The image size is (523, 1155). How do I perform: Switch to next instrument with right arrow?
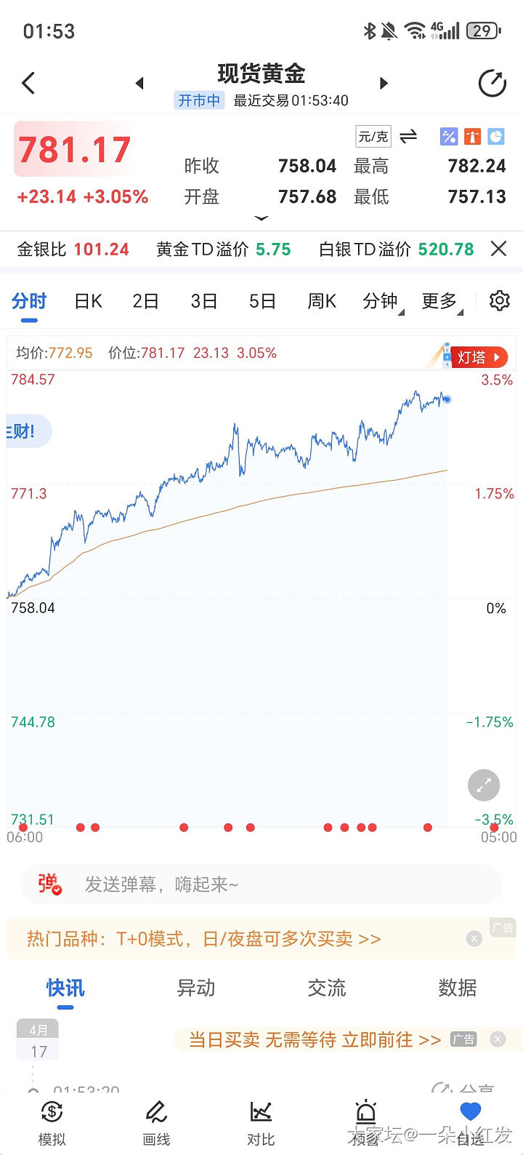pos(384,83)
